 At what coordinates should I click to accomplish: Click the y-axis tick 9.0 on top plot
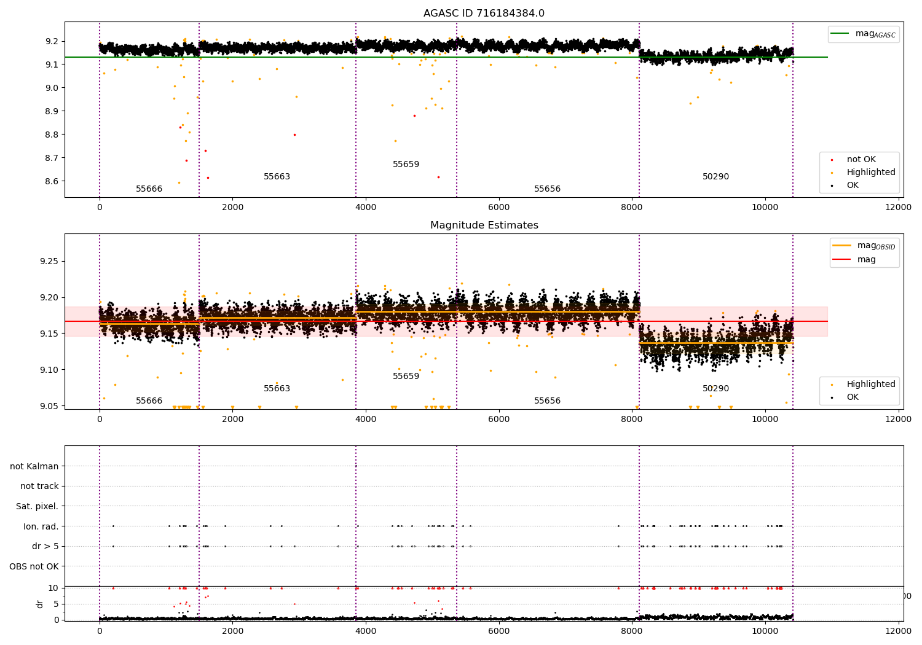(x=52, y=88)
